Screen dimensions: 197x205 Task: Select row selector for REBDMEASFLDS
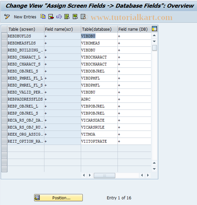(4, 43)
